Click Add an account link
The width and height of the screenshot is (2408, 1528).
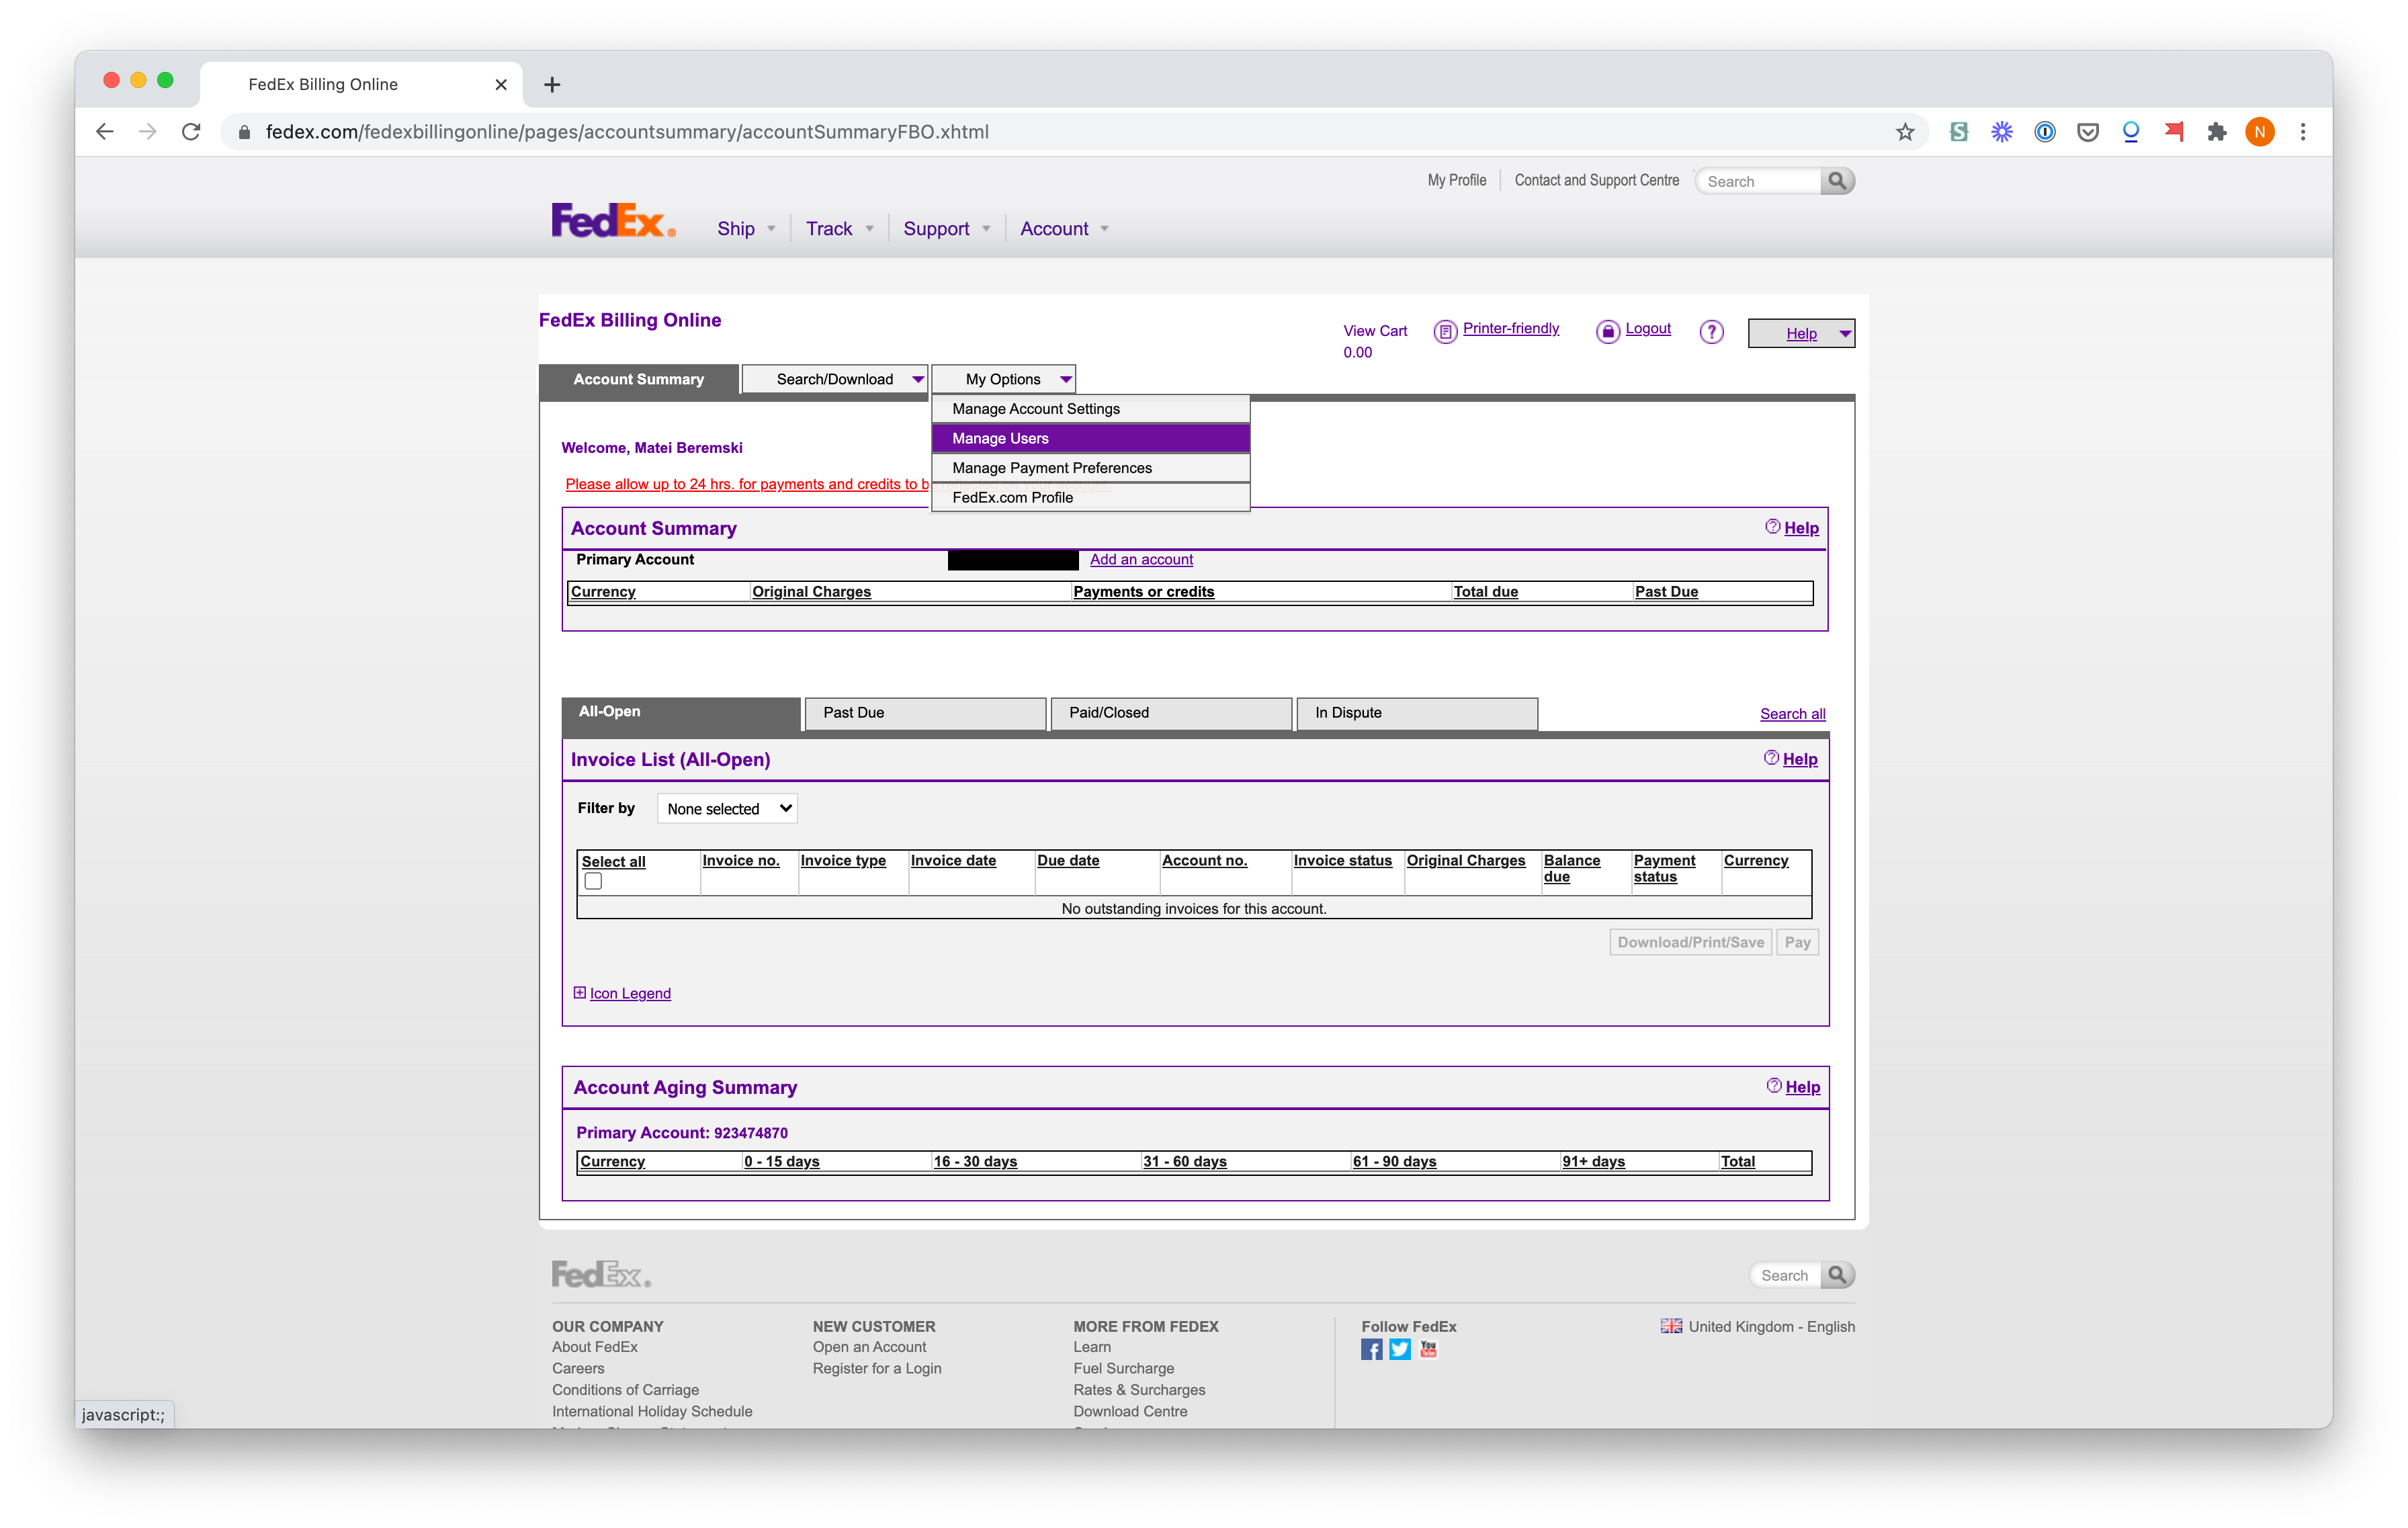(1141, 560)
